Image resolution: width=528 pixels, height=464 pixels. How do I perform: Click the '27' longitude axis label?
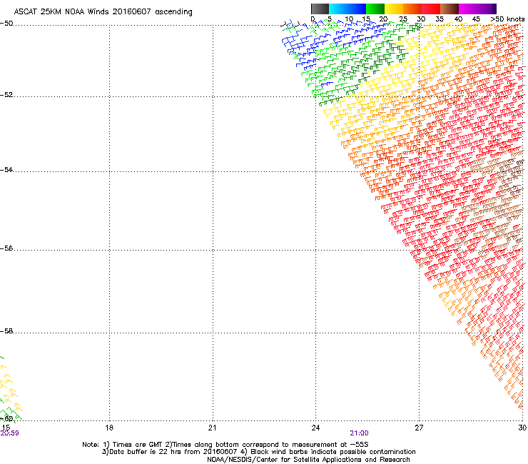point(419,428)
